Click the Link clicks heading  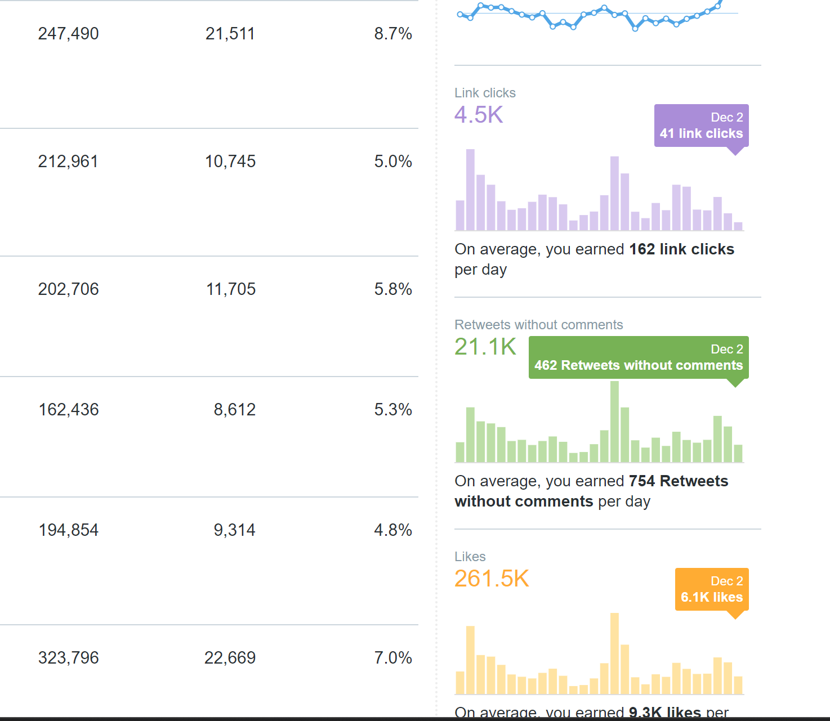[x=485, y=93]
